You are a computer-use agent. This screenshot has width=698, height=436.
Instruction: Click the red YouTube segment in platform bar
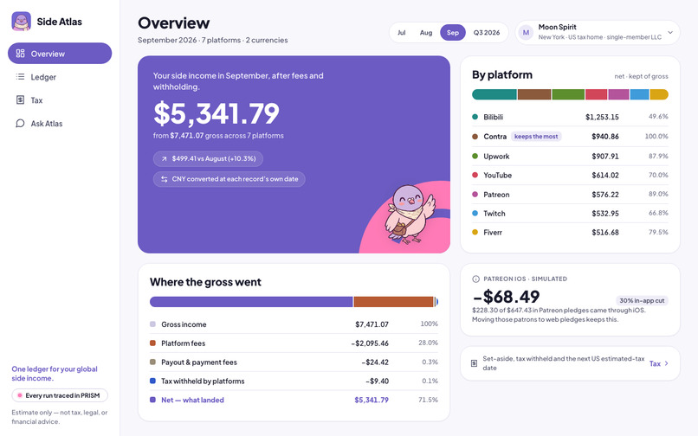coord(596,94)
